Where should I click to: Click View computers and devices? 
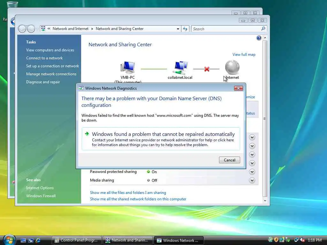click(x=50, y=50)
